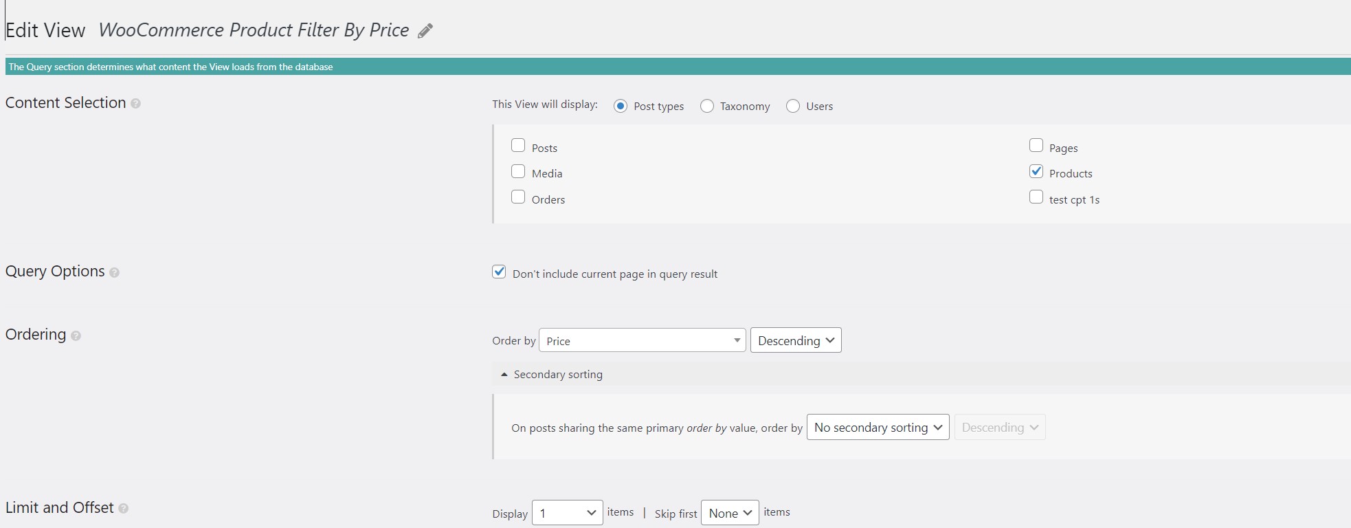Click the 'Order by' label text
The width and height of the screenshot is (1351, 528).
point(514,341)
